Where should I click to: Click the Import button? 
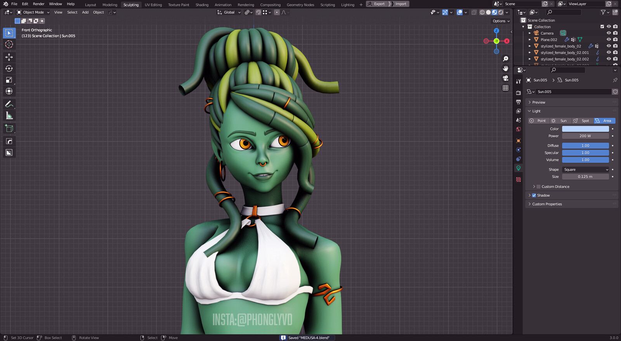pyautogui.click(x=399, y=4)
